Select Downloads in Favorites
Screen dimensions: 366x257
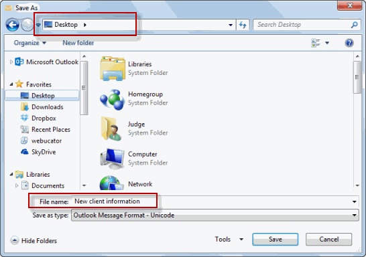[48, 107]
